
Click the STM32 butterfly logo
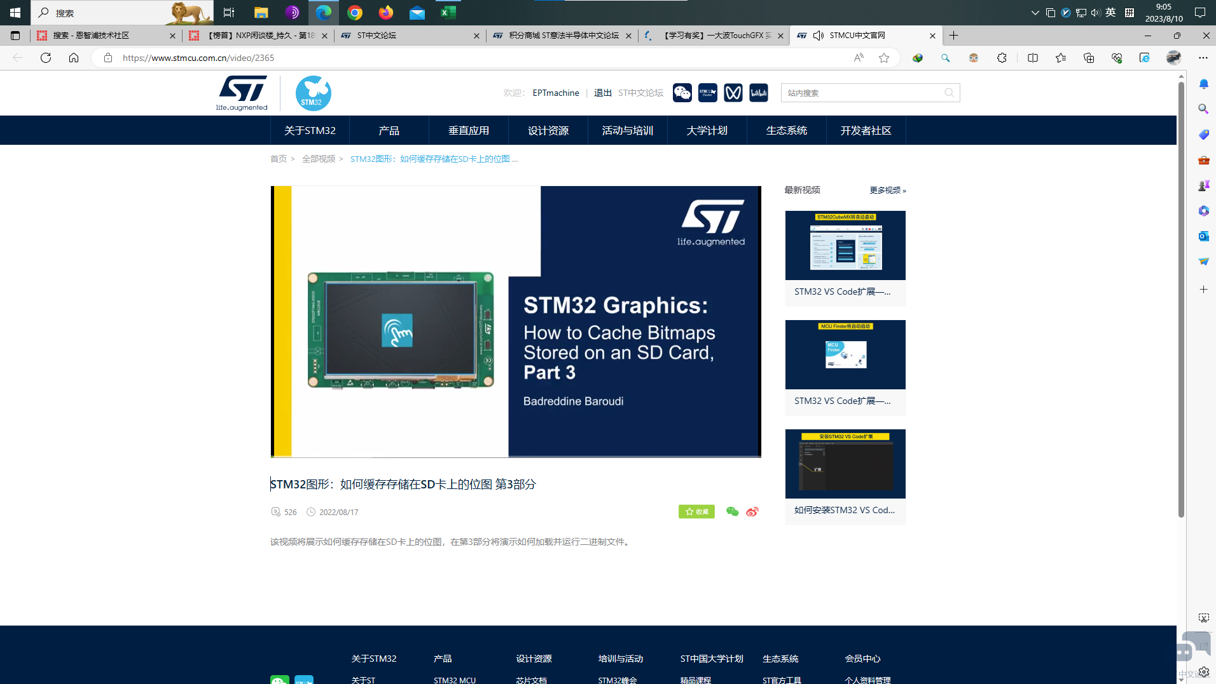click(x=313, y=93)
